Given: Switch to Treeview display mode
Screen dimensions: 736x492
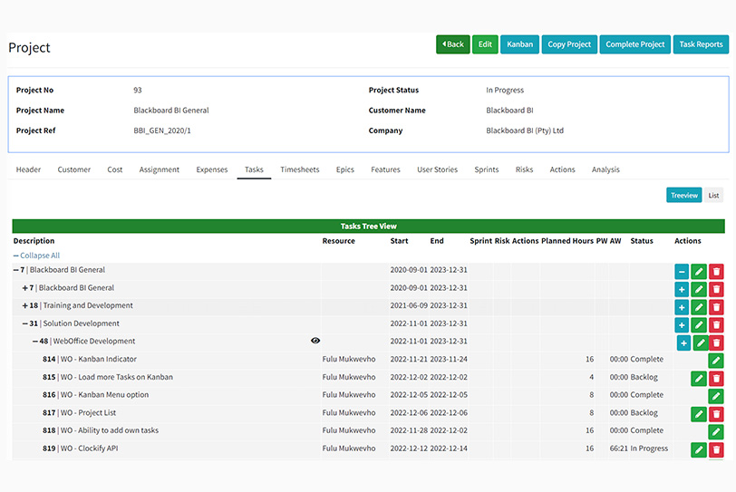Looking at the screenshot, I should point(683,195).
